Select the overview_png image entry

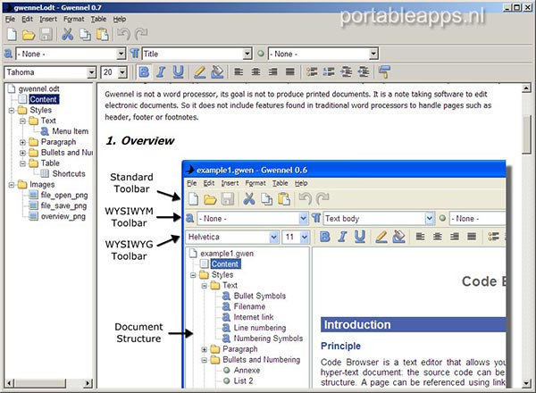click(x=63, y=216)
